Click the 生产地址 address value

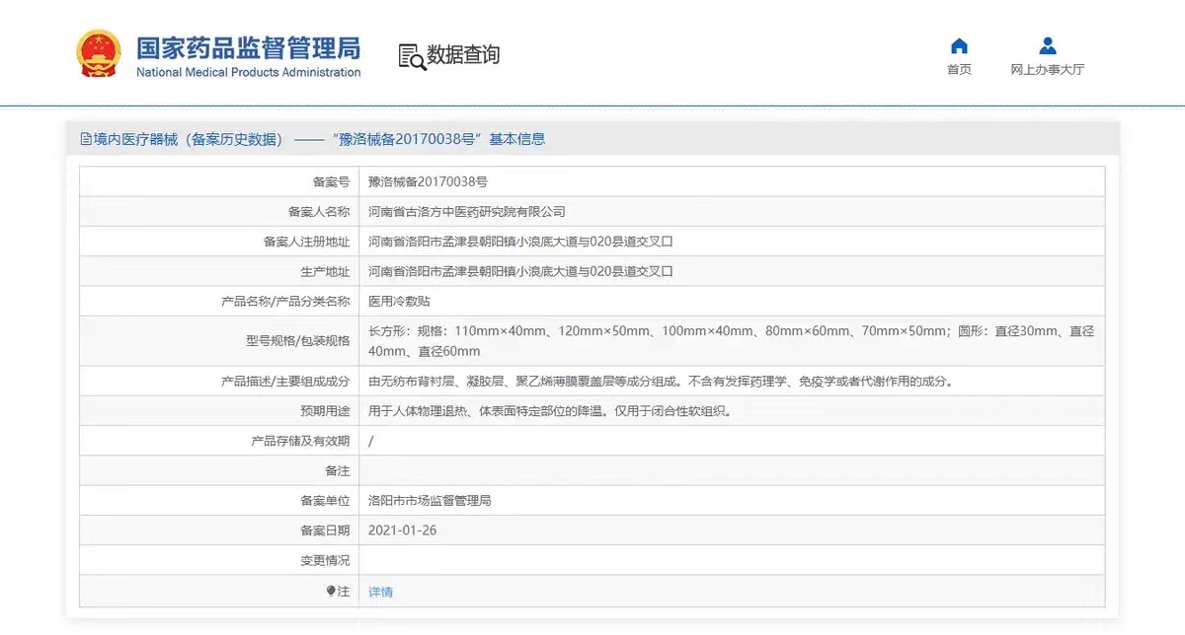pyautogui.click(x=520, y=270)
